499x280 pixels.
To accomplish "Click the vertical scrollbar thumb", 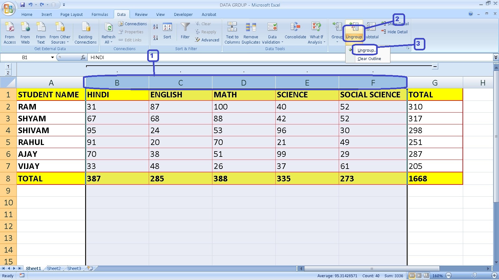I will click(x=496, y=136).
